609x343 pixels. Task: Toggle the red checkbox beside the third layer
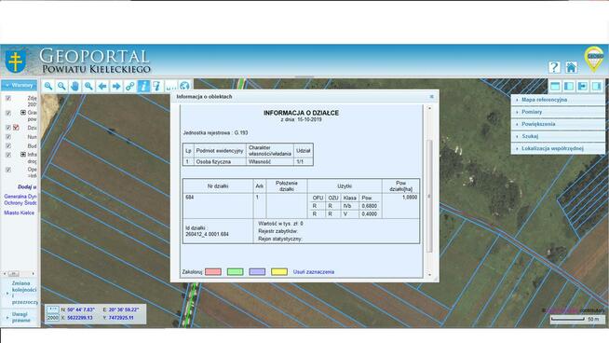[16, 127]
